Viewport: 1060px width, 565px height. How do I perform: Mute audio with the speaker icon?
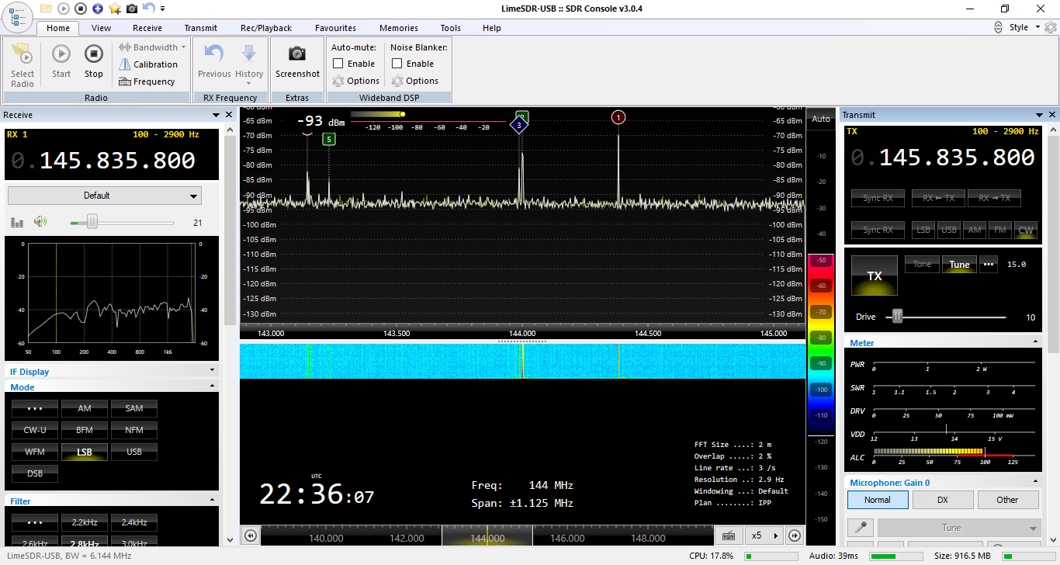[40, 223]
